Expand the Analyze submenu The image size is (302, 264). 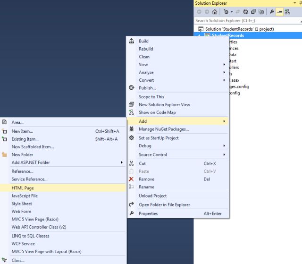click(x=178, y=72)
